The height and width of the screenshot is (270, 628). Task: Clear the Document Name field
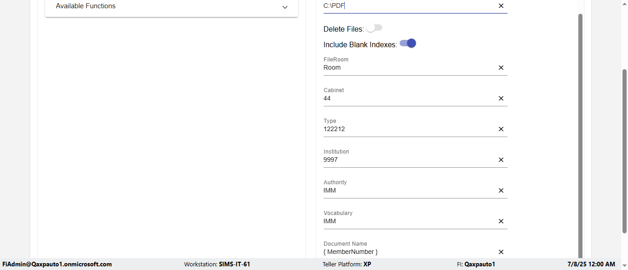tap(501, 252)
